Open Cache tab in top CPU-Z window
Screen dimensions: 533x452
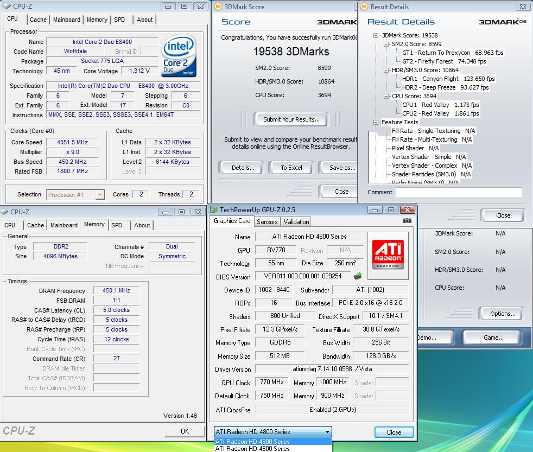point(38,20)
